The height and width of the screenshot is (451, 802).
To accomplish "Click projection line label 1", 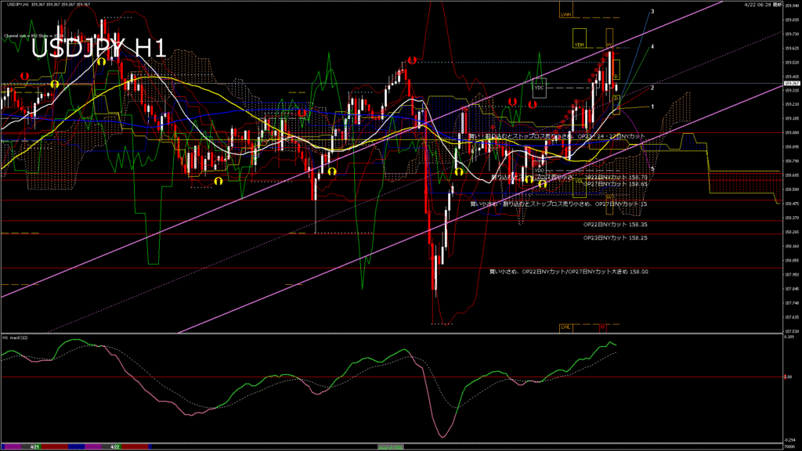I will pos(652,106).
